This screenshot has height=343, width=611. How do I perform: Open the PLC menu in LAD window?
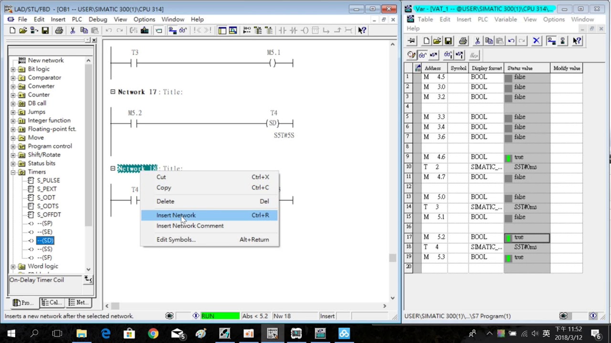click(77, 20)
